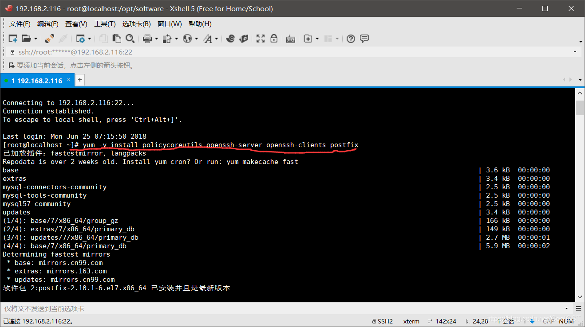Expand the compose bar target dropdown arrow
The height and width of the screenshot is (327, 585).
click(567, 308)
